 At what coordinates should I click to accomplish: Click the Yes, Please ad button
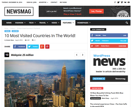point(96,11)
